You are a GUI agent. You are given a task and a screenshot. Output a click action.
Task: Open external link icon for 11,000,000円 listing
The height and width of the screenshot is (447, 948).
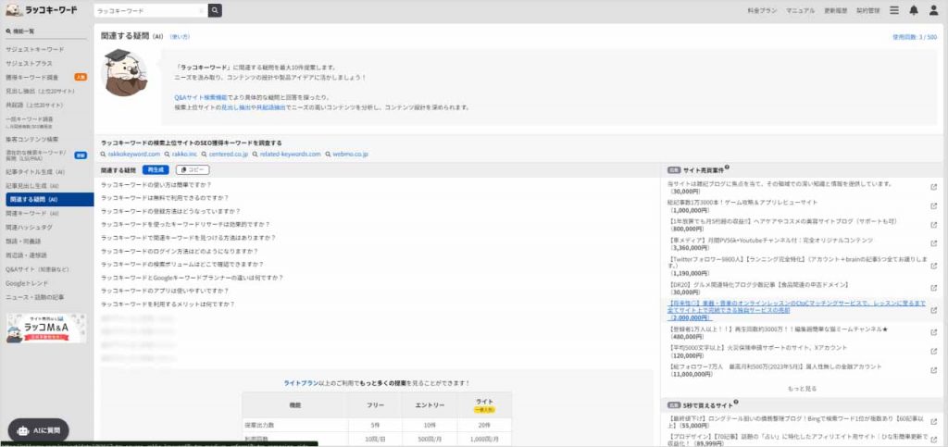(x=933, y=370)
